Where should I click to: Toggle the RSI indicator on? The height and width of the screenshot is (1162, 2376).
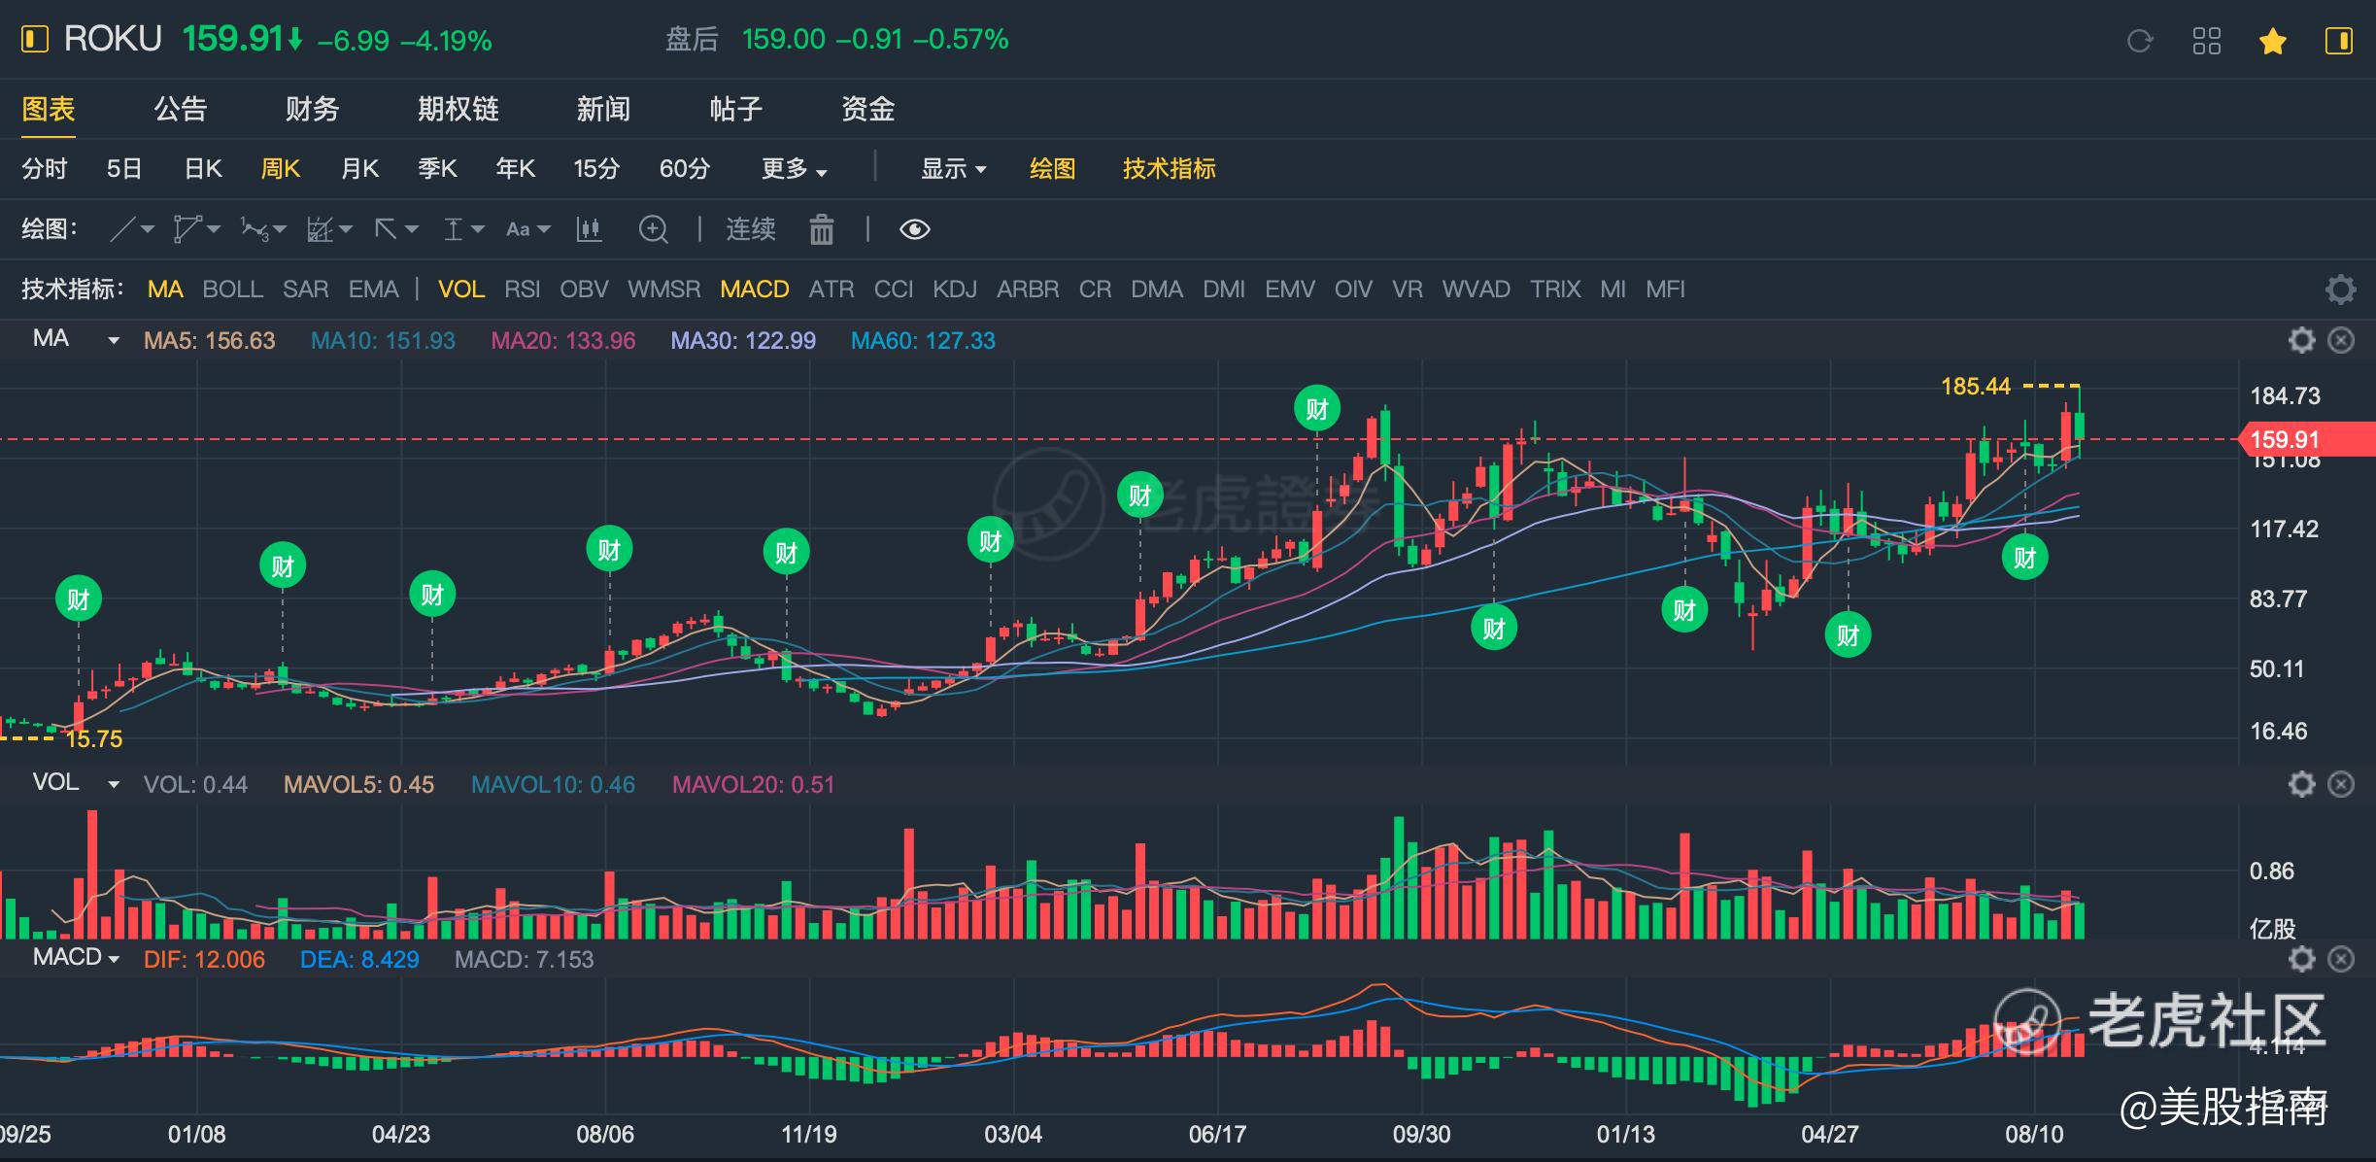tap(522, 290)
